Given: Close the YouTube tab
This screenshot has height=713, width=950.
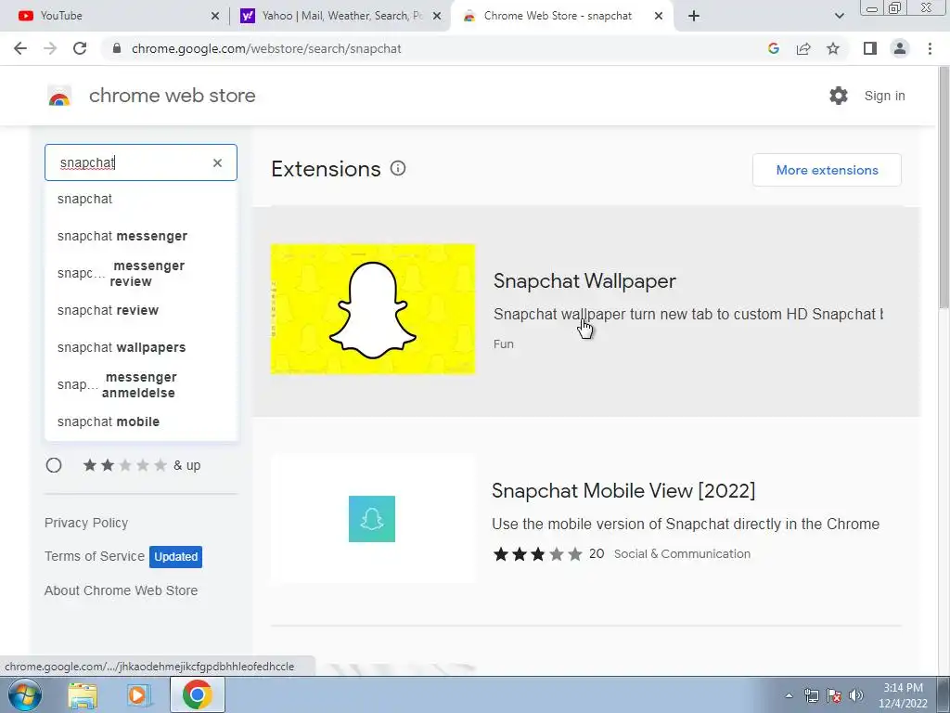Looking at the screenshot, I should pos(215,16).
